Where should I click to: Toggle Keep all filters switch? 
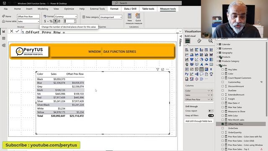coord(211,116)
